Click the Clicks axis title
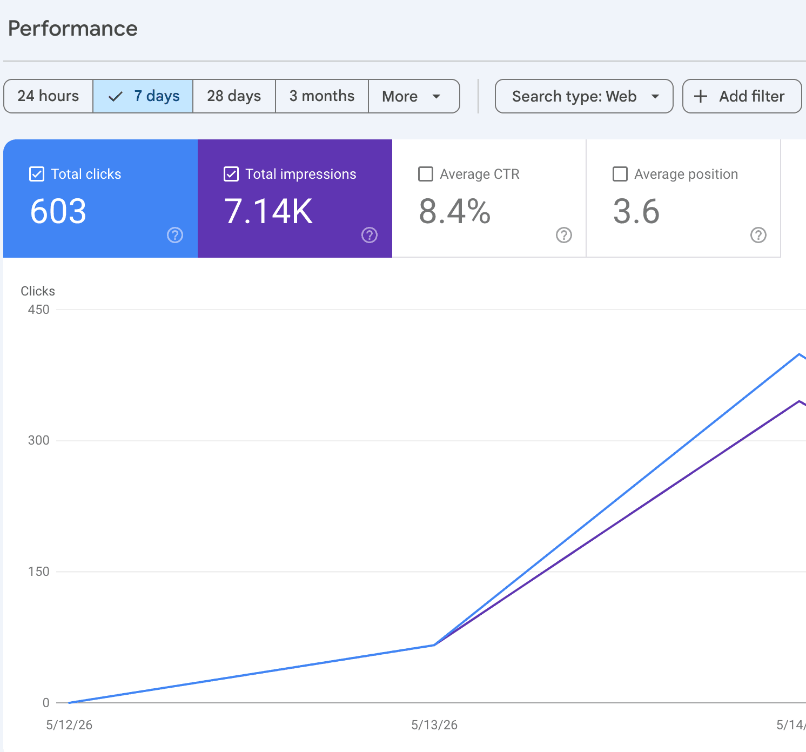 [38, 291]
